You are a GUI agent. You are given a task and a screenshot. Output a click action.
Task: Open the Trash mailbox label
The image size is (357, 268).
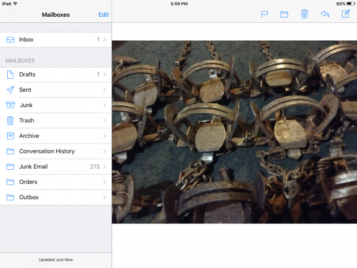tap(27, 121)
